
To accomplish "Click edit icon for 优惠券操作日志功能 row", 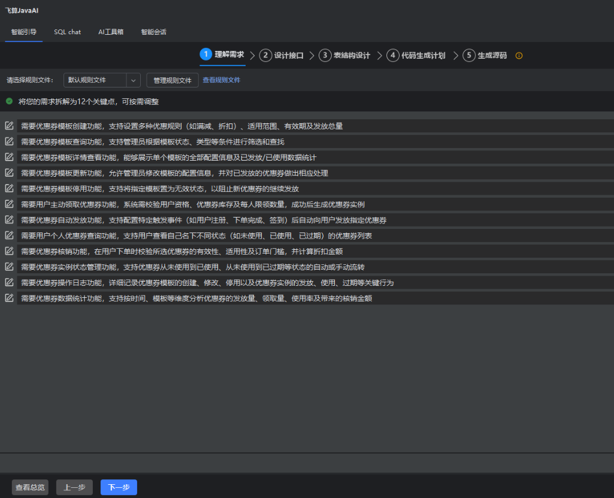I will pos(9,282).
